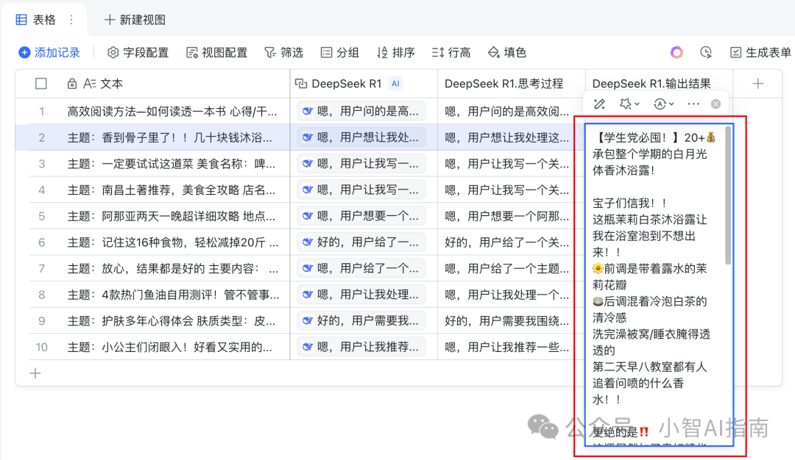Viewport: 795px width, 460px height.
Task: Click the 生成表单 button
Action: click(760, 52)
